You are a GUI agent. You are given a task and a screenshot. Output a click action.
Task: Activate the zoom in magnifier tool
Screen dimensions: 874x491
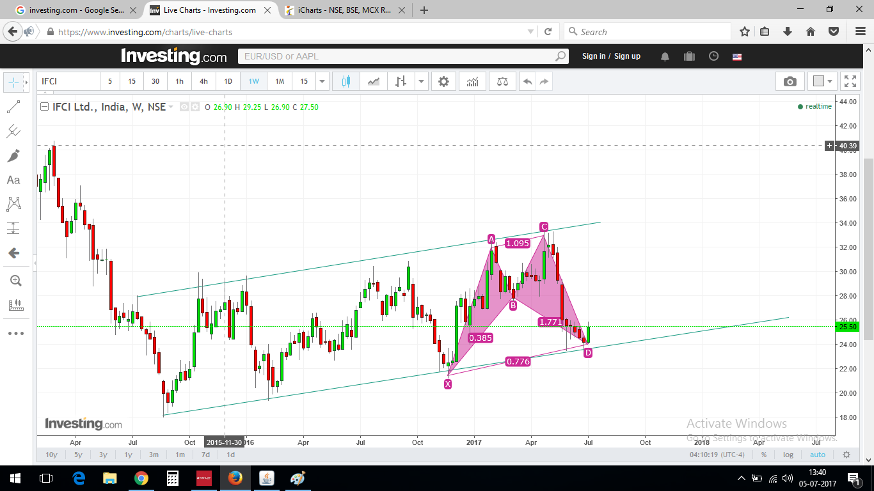pyautogui.click(x=15, y=281)
